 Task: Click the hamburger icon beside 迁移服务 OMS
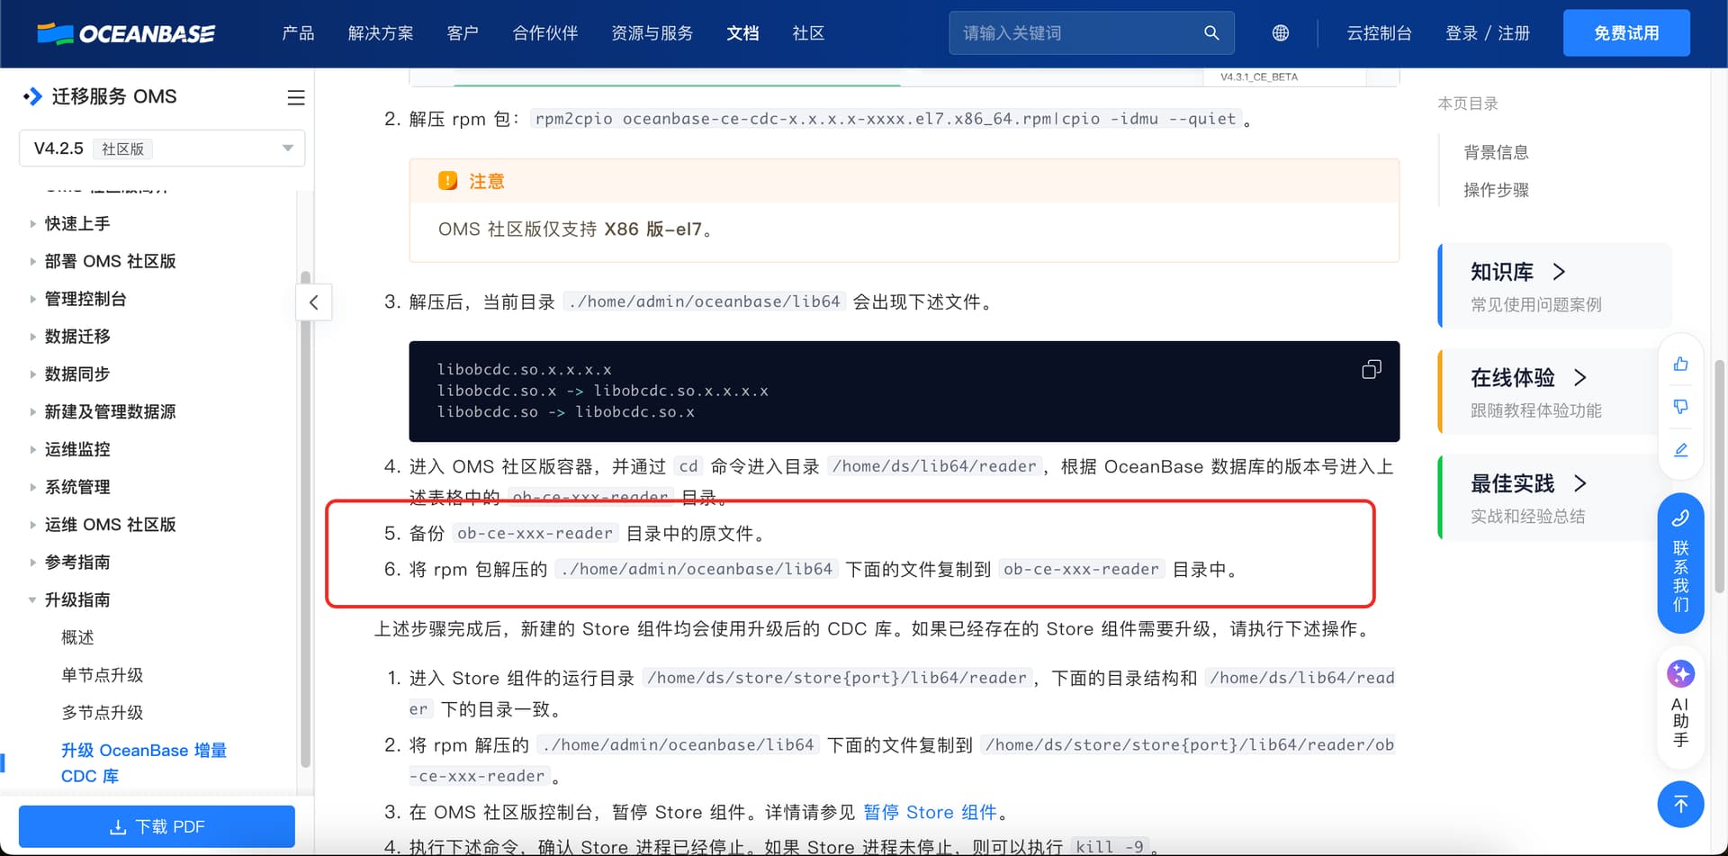pyautogui.click(x=295, y=97)
